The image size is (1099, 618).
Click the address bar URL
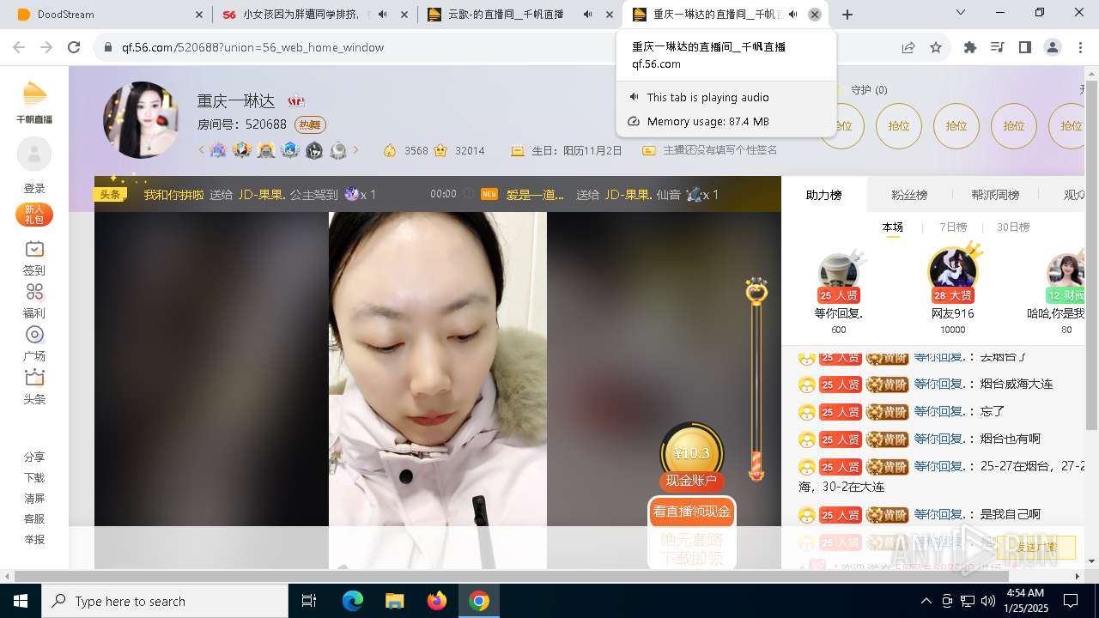point(255,47)
